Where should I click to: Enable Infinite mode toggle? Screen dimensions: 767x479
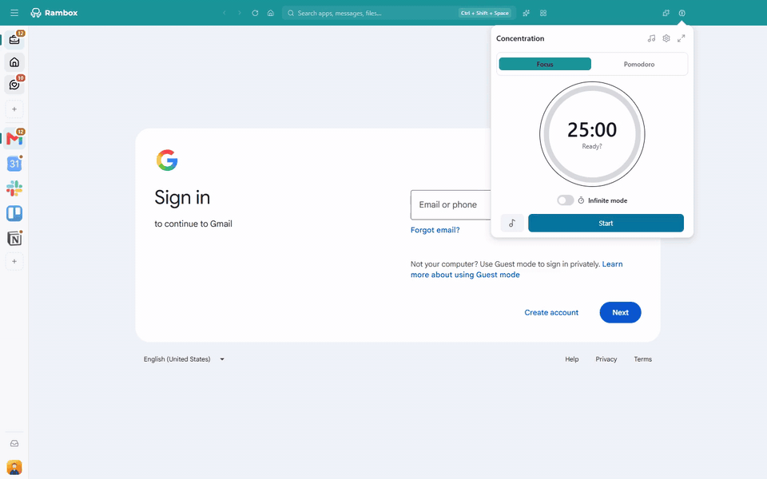pyautogui.click(x=566, y=200)
